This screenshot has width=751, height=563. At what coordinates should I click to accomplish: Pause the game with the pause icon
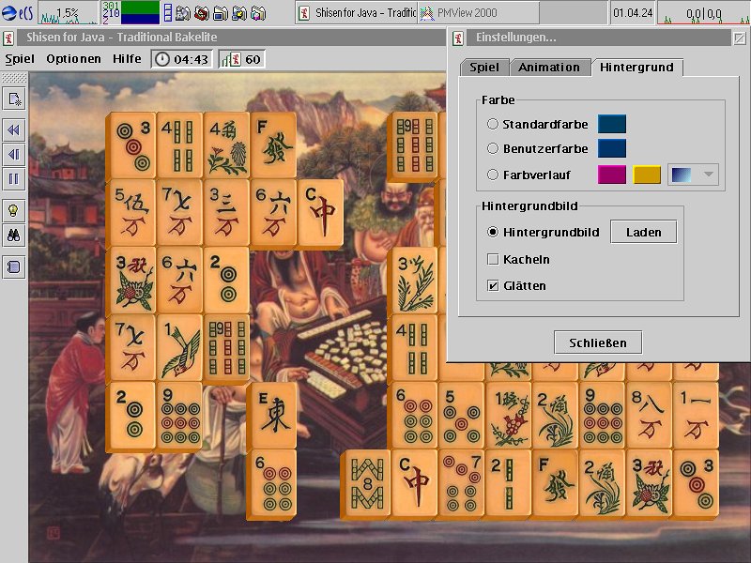coord(14,179)
